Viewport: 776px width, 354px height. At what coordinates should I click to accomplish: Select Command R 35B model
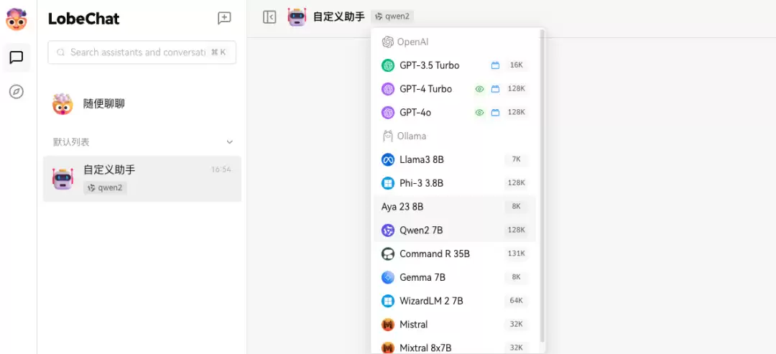454,254
